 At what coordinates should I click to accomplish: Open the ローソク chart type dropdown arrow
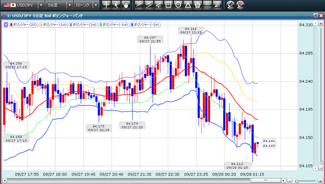point(96,5)
